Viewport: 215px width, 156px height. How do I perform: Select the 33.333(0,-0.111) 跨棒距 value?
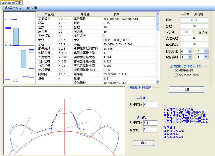pos(124,74)
